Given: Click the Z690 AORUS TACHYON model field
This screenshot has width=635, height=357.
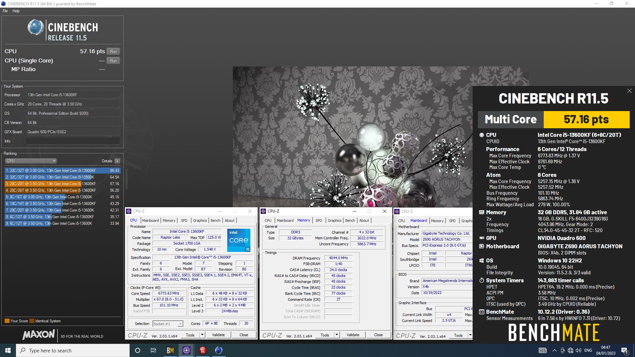Looking at the screenshot, I should pos(447,239).
